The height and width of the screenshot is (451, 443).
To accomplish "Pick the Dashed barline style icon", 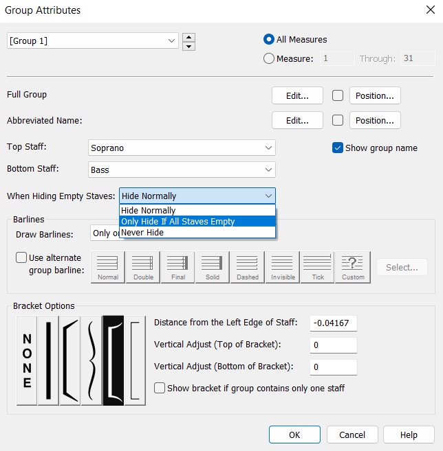I will 248,266.
